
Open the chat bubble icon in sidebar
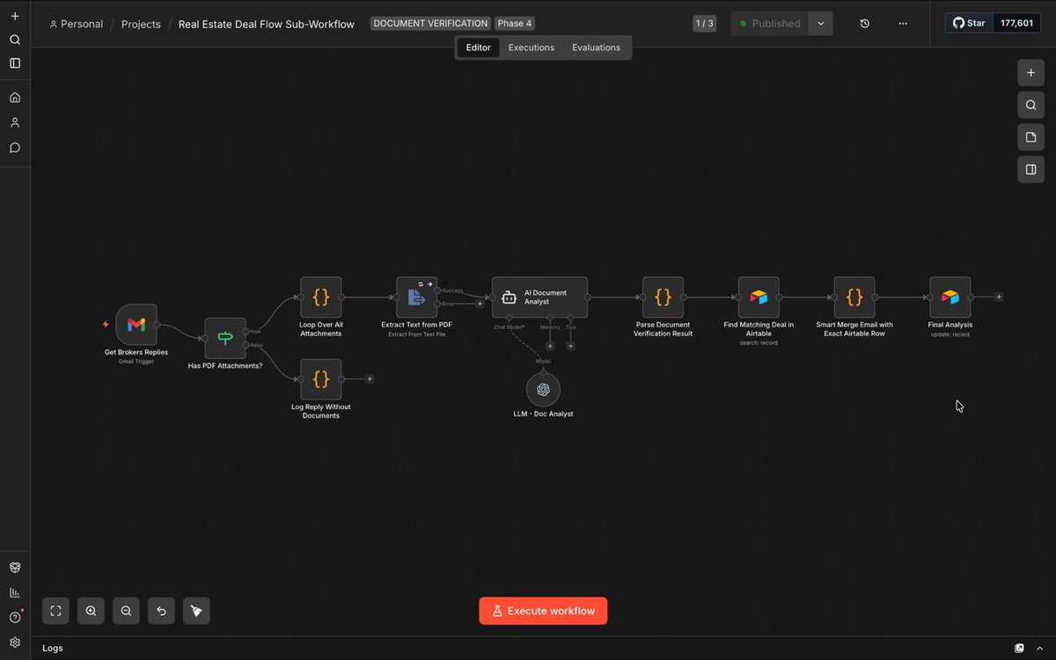click(15, 147)
